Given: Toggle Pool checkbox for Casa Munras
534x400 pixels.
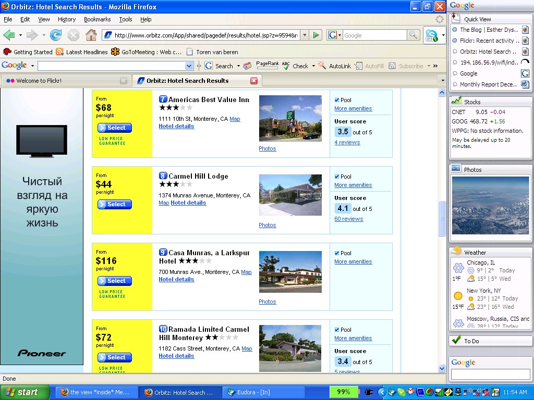Looking at the screenshot, I should pyautogui.click(x=337, y=253).
